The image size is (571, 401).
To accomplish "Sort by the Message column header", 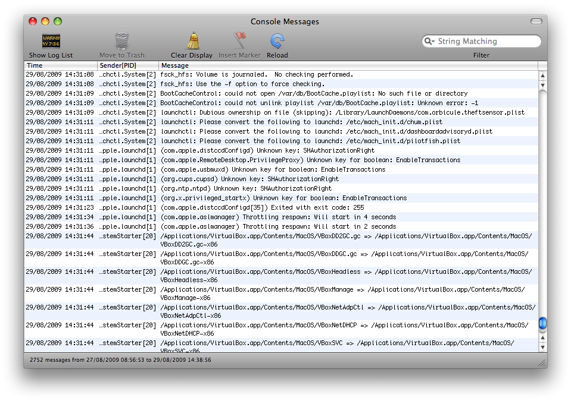I will tap(348, 65).
